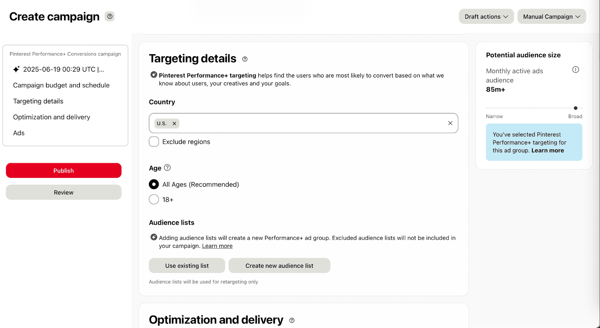
Task: Click the Narrow to Broad audience slider handle
Action: pos(575,108)
